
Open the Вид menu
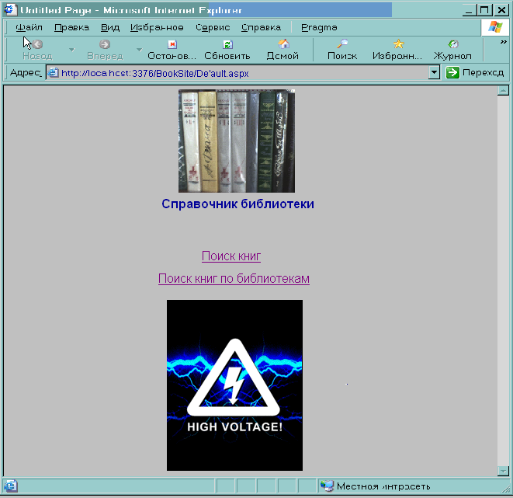coord(110,27)
